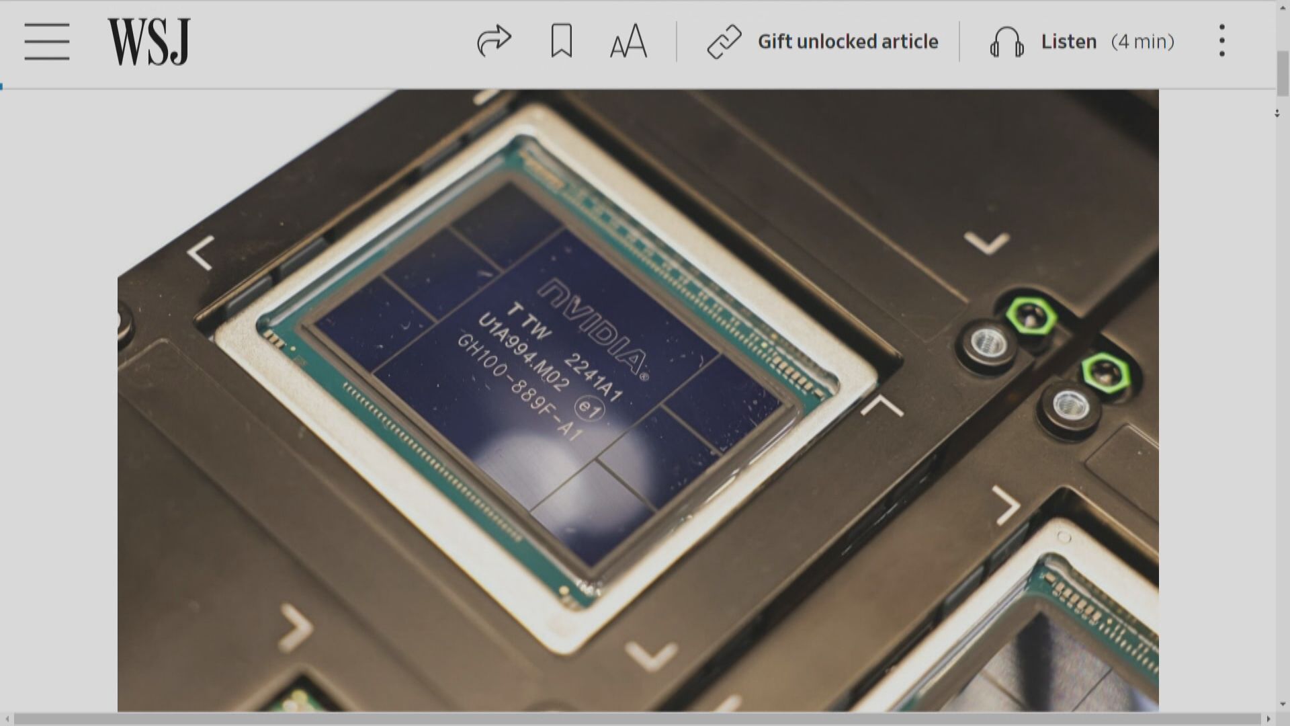Click the Gift unlocked article label

click(x=848, y=42)
